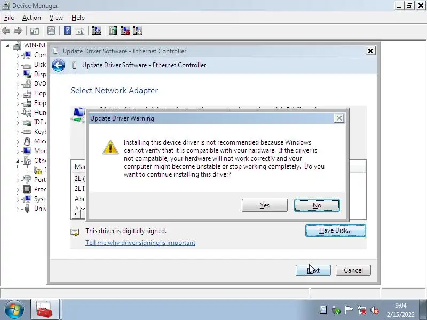Open the Help menu
The width and height of the screenshot is (427, 320).
78,18
